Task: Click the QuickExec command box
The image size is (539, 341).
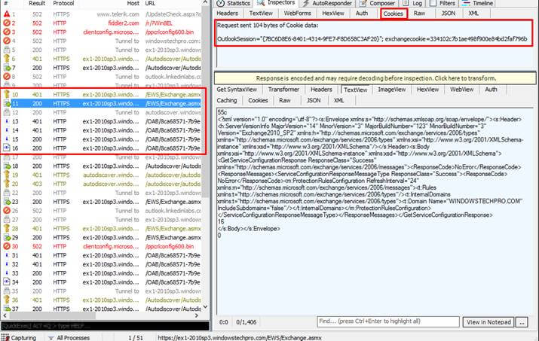Action: (x=105, y=326)
